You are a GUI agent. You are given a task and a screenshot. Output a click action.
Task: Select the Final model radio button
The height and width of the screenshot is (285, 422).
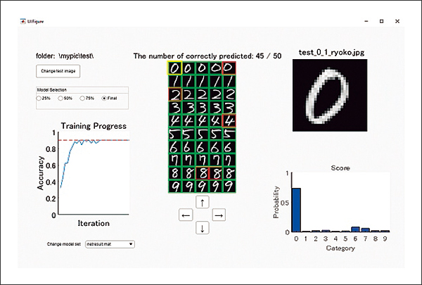click(104, 99)
